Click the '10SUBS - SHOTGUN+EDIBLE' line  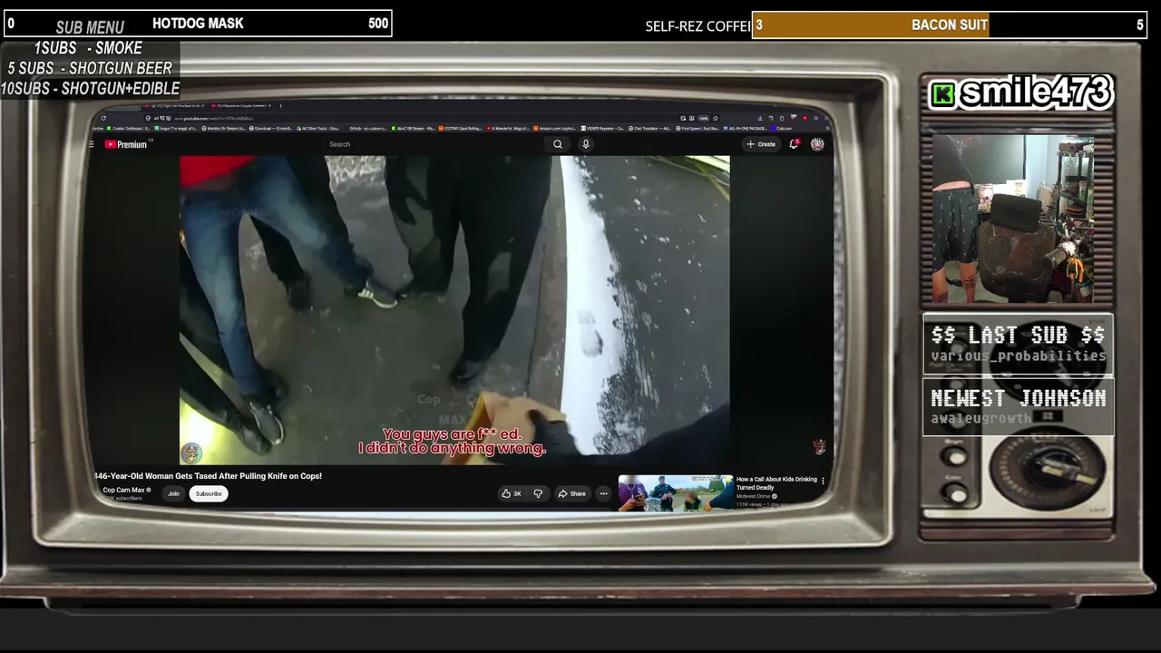click(90, 89)
